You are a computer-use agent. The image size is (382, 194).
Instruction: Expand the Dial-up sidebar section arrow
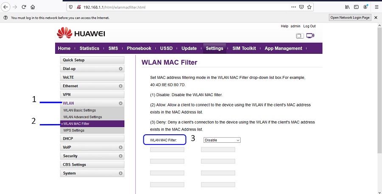121,69
